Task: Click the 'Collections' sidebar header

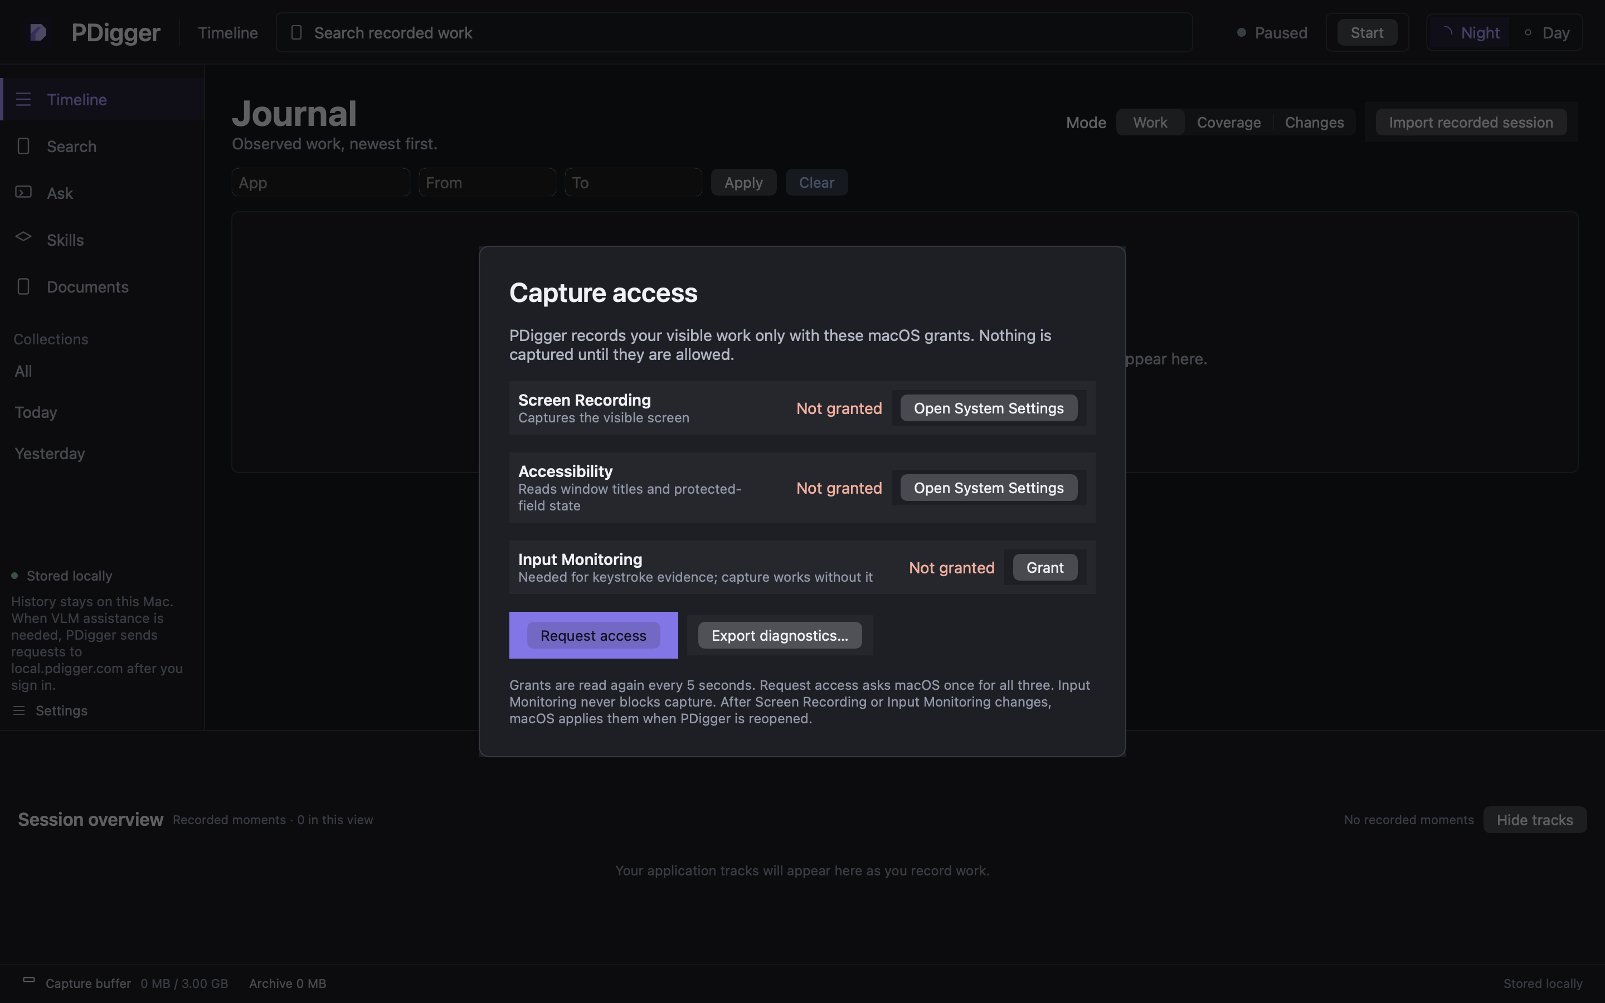Action: (x=50, y=339)
